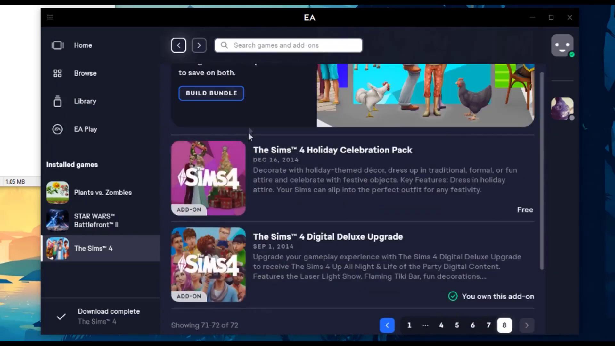Open the EA Play circle icon

pos(58,129)
